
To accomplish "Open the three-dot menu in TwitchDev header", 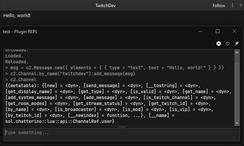I will 232,6.
